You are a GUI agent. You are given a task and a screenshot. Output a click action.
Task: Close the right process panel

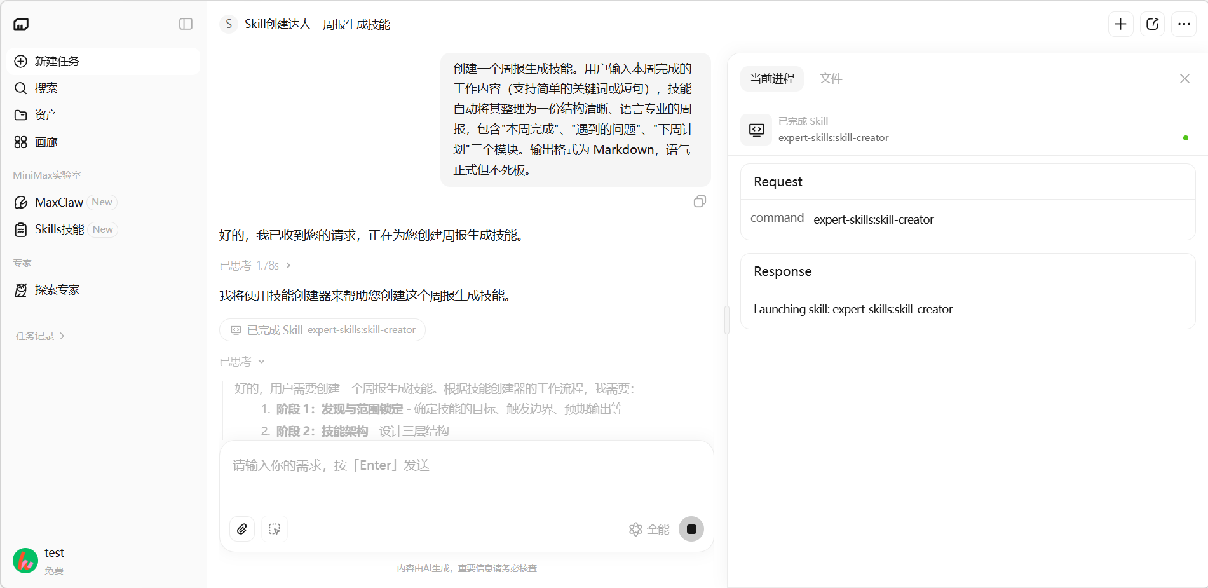(x=1184, y=79)
